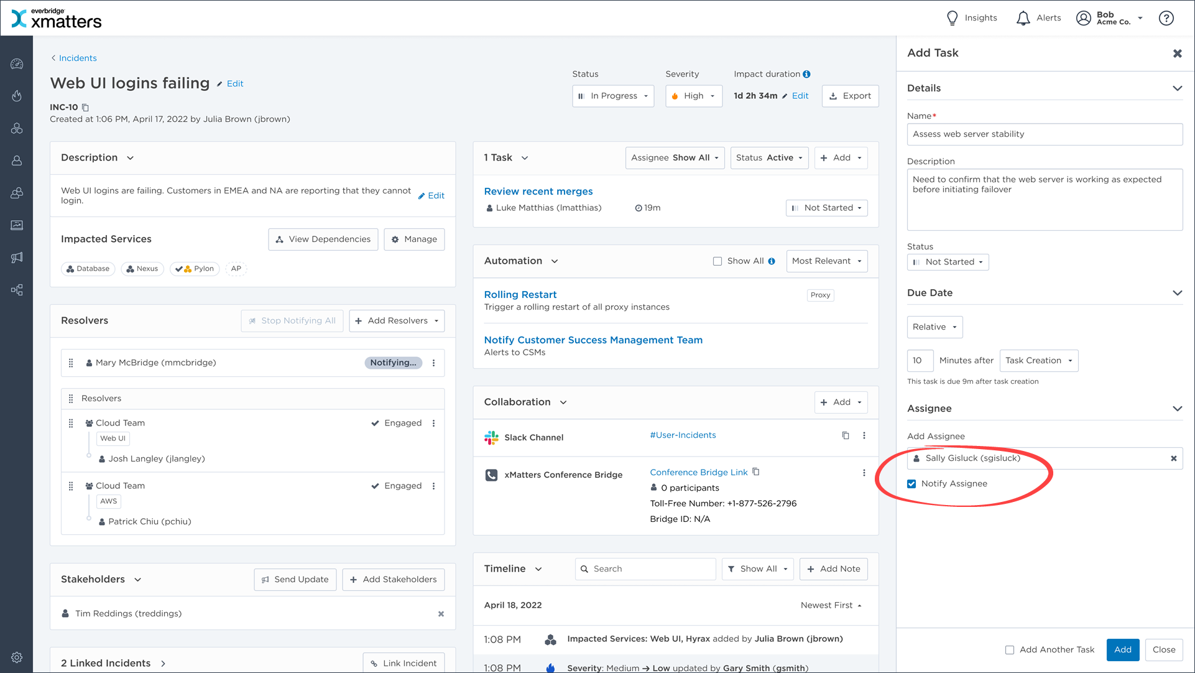1195x673 pixels.
Task: Open the #User-Incidents Slack link
Action: pyautogui.click(x=683, y=435)
